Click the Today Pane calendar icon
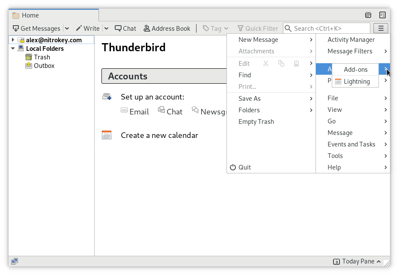Viewport: 399px width, 275px height. click(x=336, y=261)
